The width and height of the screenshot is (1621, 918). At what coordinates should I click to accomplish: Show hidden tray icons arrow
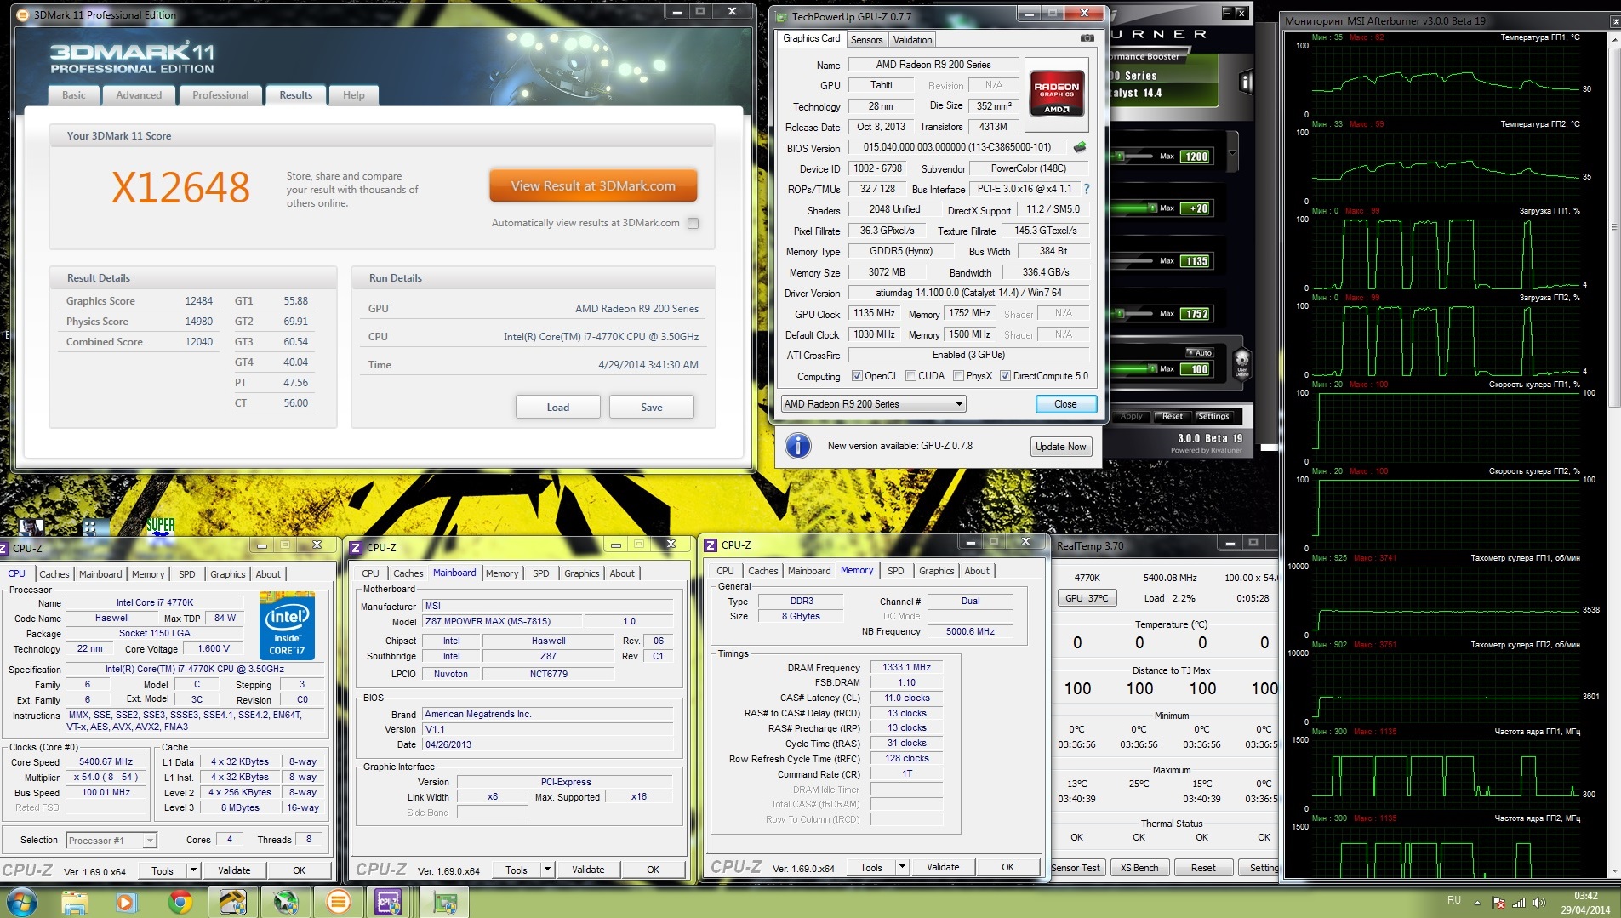point(1477,903)
